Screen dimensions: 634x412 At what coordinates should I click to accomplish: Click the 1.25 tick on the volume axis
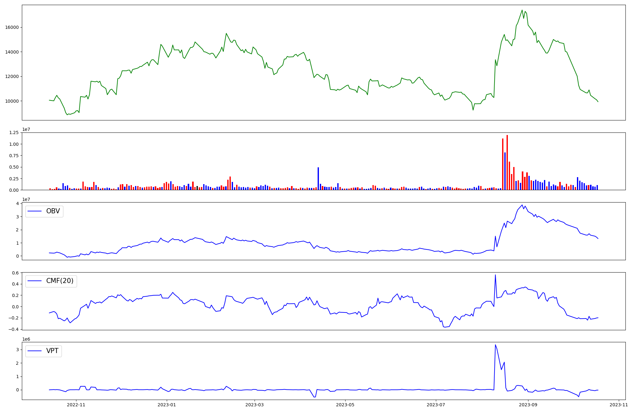click(x=14, y=133)
